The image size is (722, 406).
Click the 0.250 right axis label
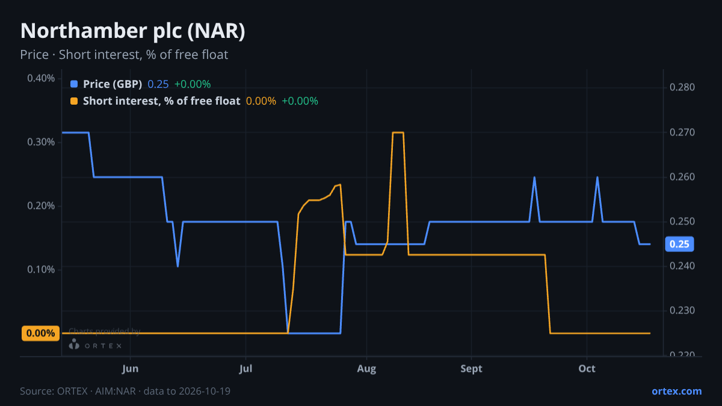tap(682, 221)
